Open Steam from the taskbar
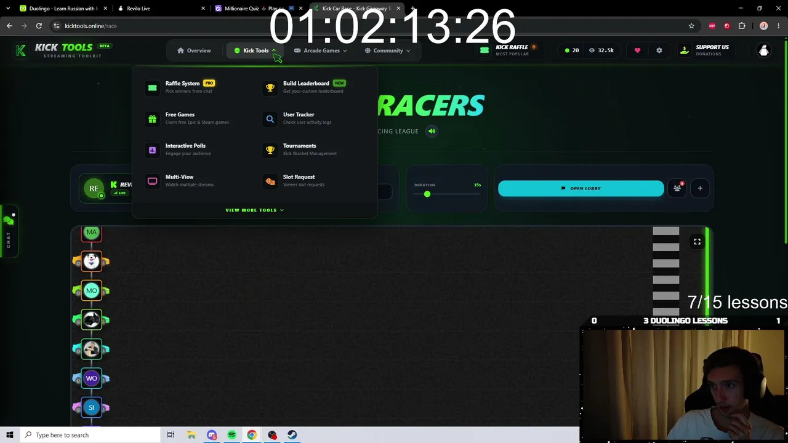This screenshot has height=443, width=788. click(x=292, y=435)
